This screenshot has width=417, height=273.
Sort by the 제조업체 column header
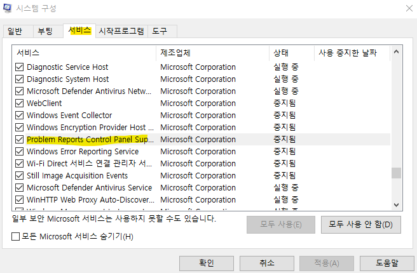pos(213,53)
